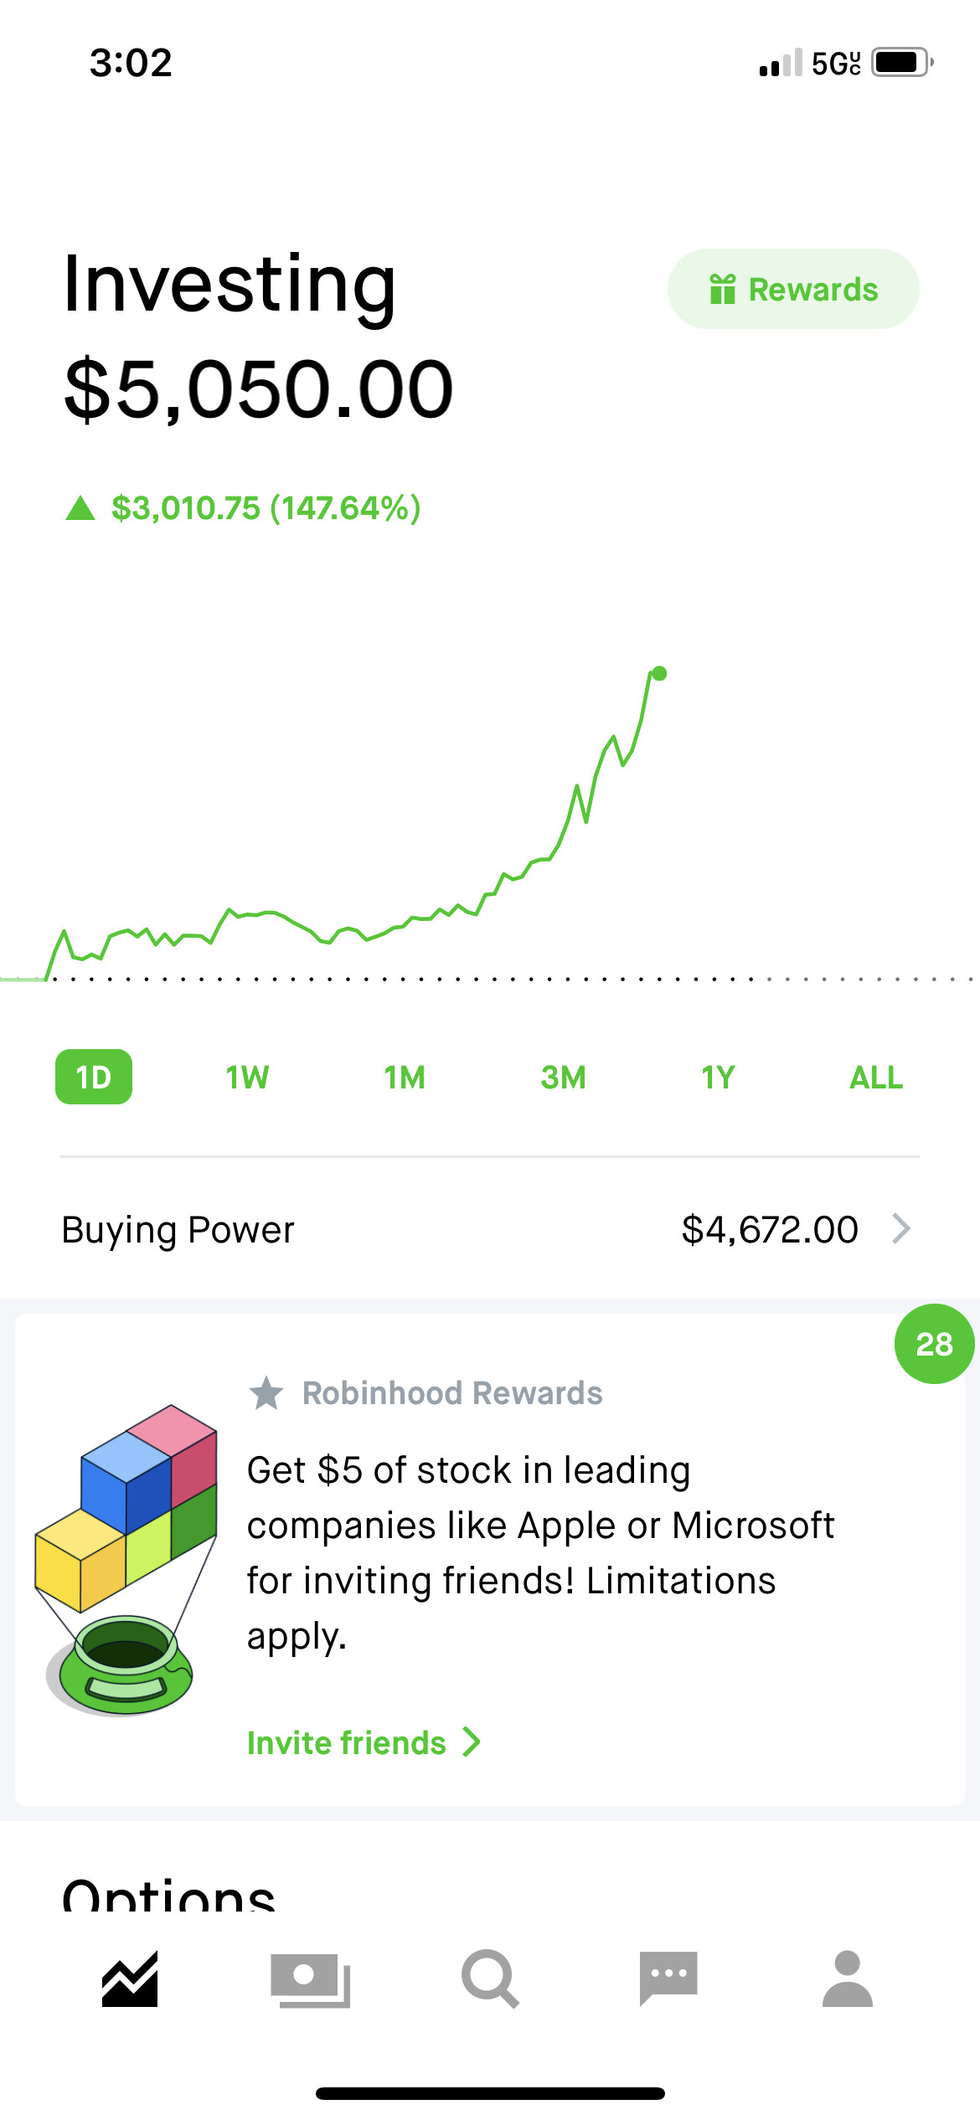Open the messages chat bubble icon

(x=668, y=1978)
